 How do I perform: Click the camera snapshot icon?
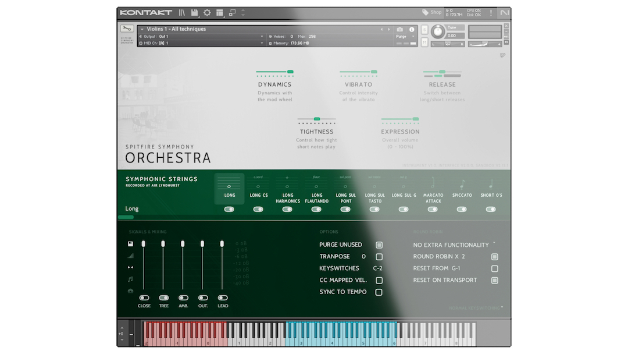[x=399, y=29]
